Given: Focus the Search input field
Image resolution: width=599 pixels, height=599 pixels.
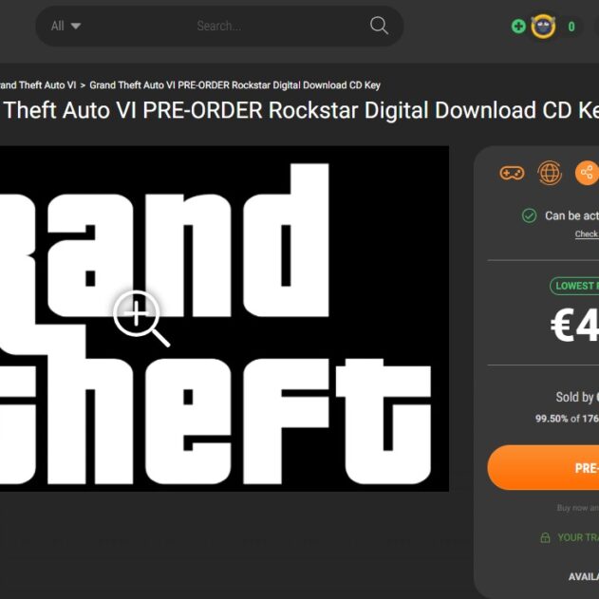Looking at the screenshot, I should point(219,26).
